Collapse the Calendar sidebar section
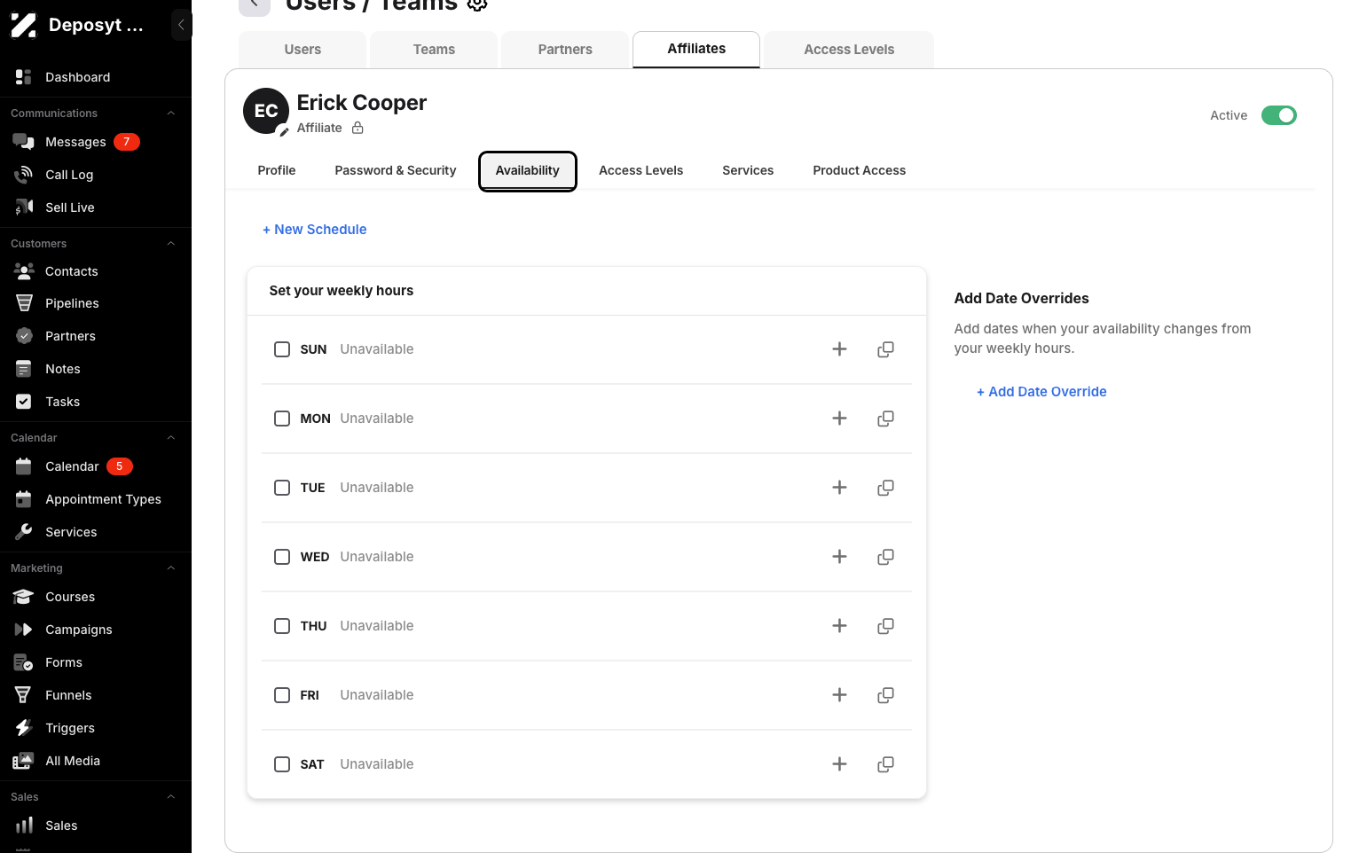The image size is (1367, 853). [x=171, y=438]
